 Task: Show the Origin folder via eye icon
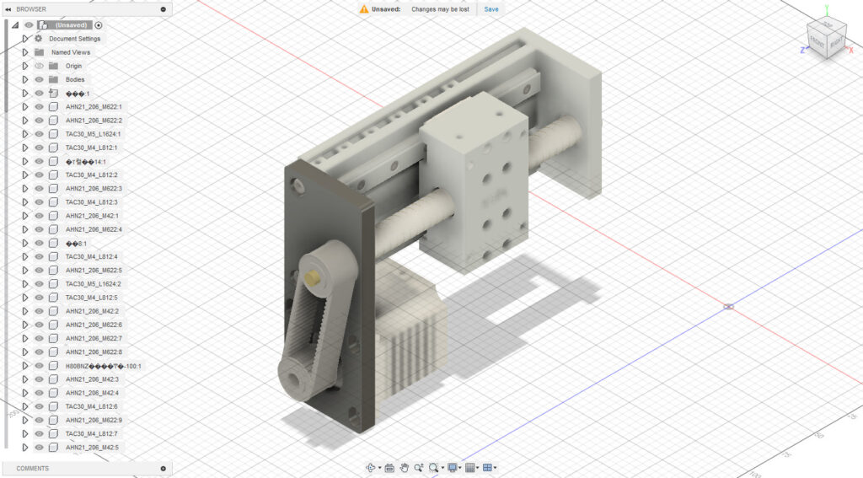pyautogui.click(x=39, y=66)
